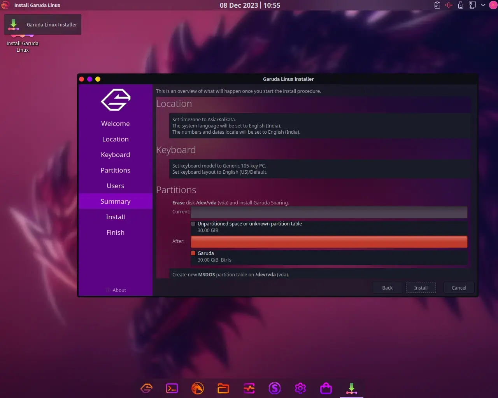Viewport: 498px width, 398px height.
Task: Go to the Users step
Action: (116, 186)
